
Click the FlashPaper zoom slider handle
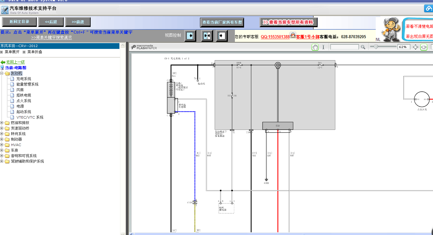pos(375,47)
